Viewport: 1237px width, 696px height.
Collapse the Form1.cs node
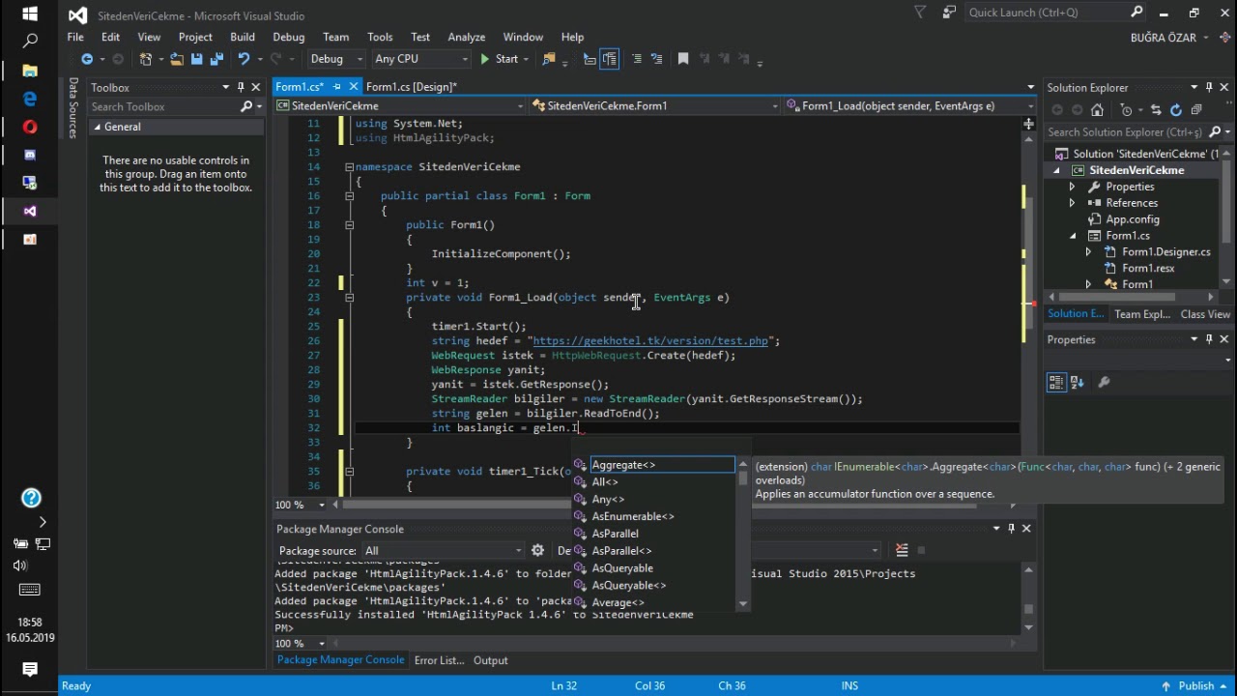pyautogui.click(x=1072, y=236)
